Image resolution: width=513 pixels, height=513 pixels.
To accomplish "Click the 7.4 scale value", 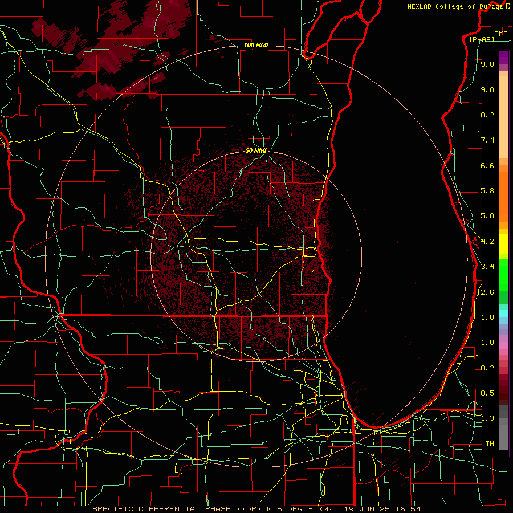I will pyautogui.click(x=487, y=140).
